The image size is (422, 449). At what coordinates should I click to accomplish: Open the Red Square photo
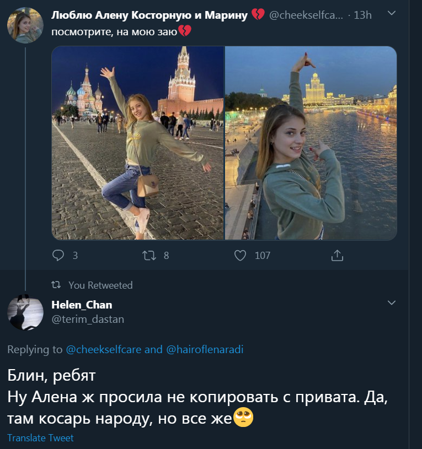138,143
